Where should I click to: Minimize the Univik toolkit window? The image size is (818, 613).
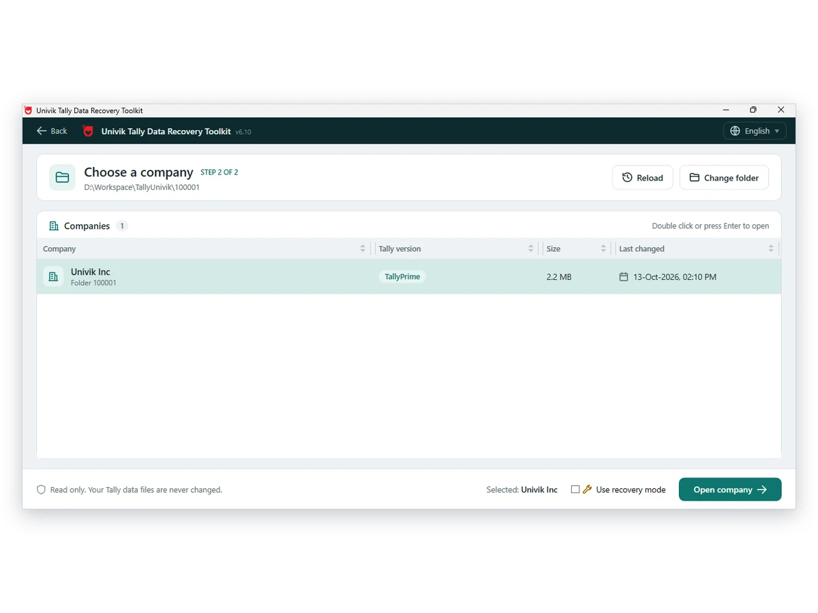[726, 110]
